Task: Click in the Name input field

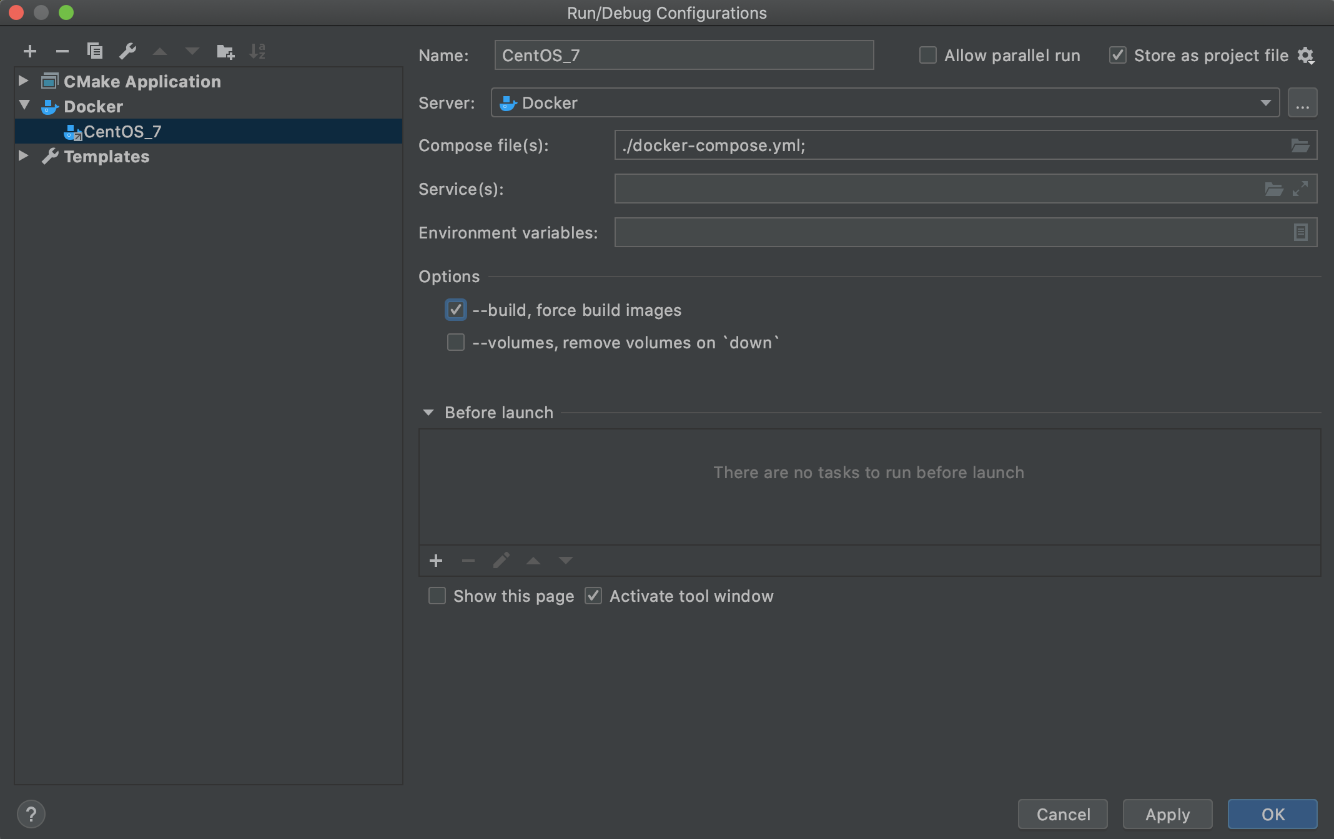Action: [x=683, y=56]
